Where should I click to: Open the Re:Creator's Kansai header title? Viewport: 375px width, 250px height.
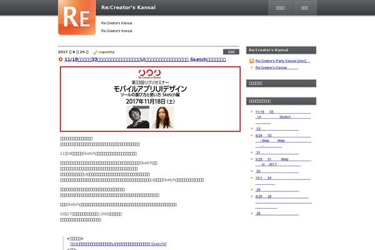click(128, 7)
